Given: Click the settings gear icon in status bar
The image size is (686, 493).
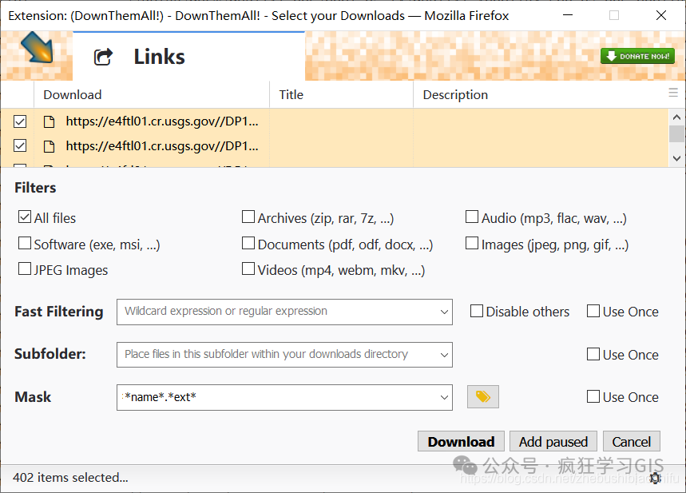Looking at the screenshot, I should pyautogui.click(x=655, y=478).
